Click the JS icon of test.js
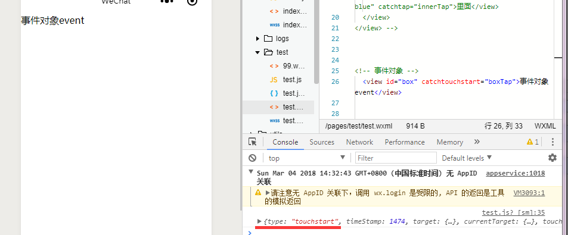The width and height of the screenshot is (568, 235). (274, 80)
